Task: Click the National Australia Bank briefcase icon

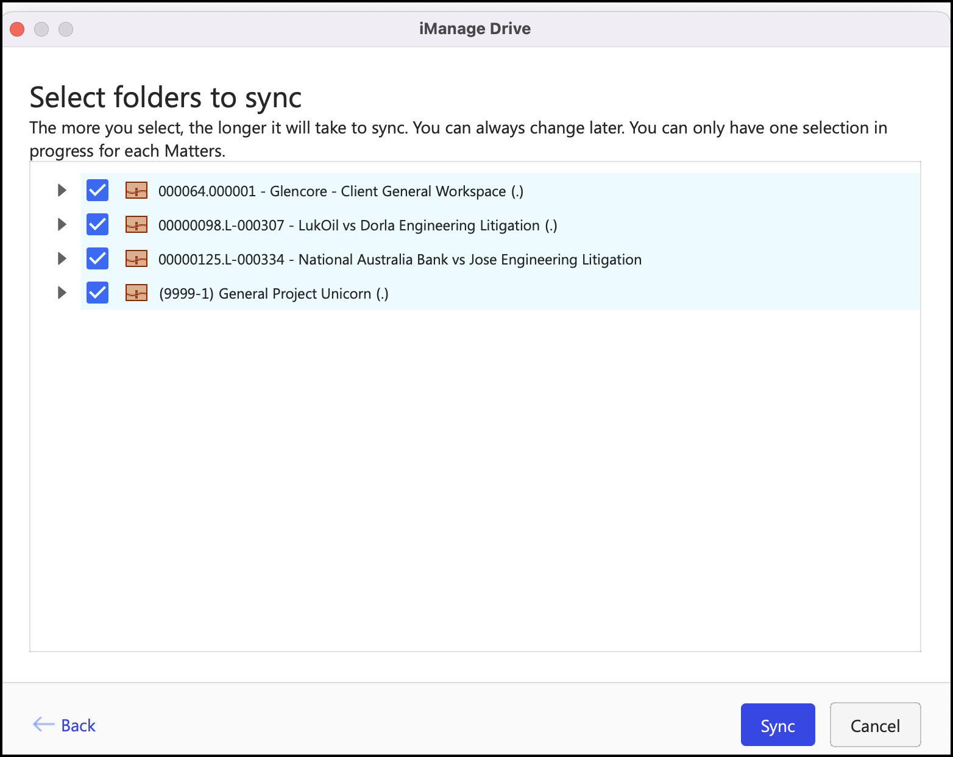Action: pyautogui.click(x=136, y=259)
